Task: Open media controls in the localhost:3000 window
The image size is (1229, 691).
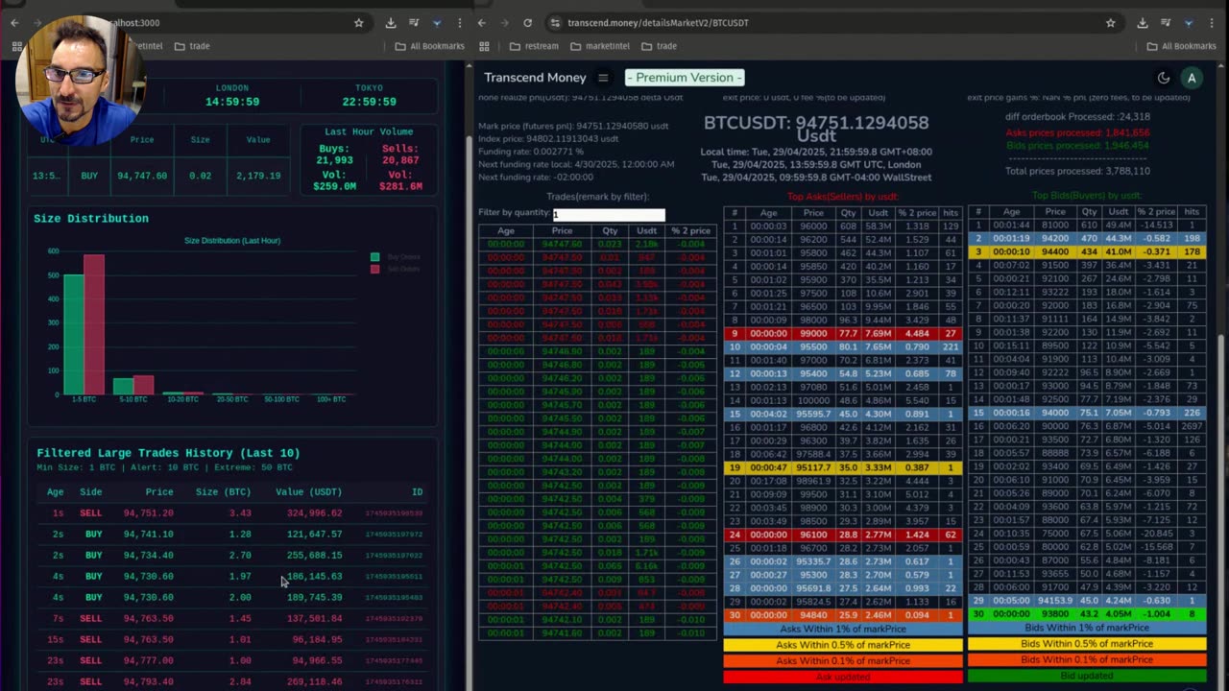Action: [x=414, y=22]
